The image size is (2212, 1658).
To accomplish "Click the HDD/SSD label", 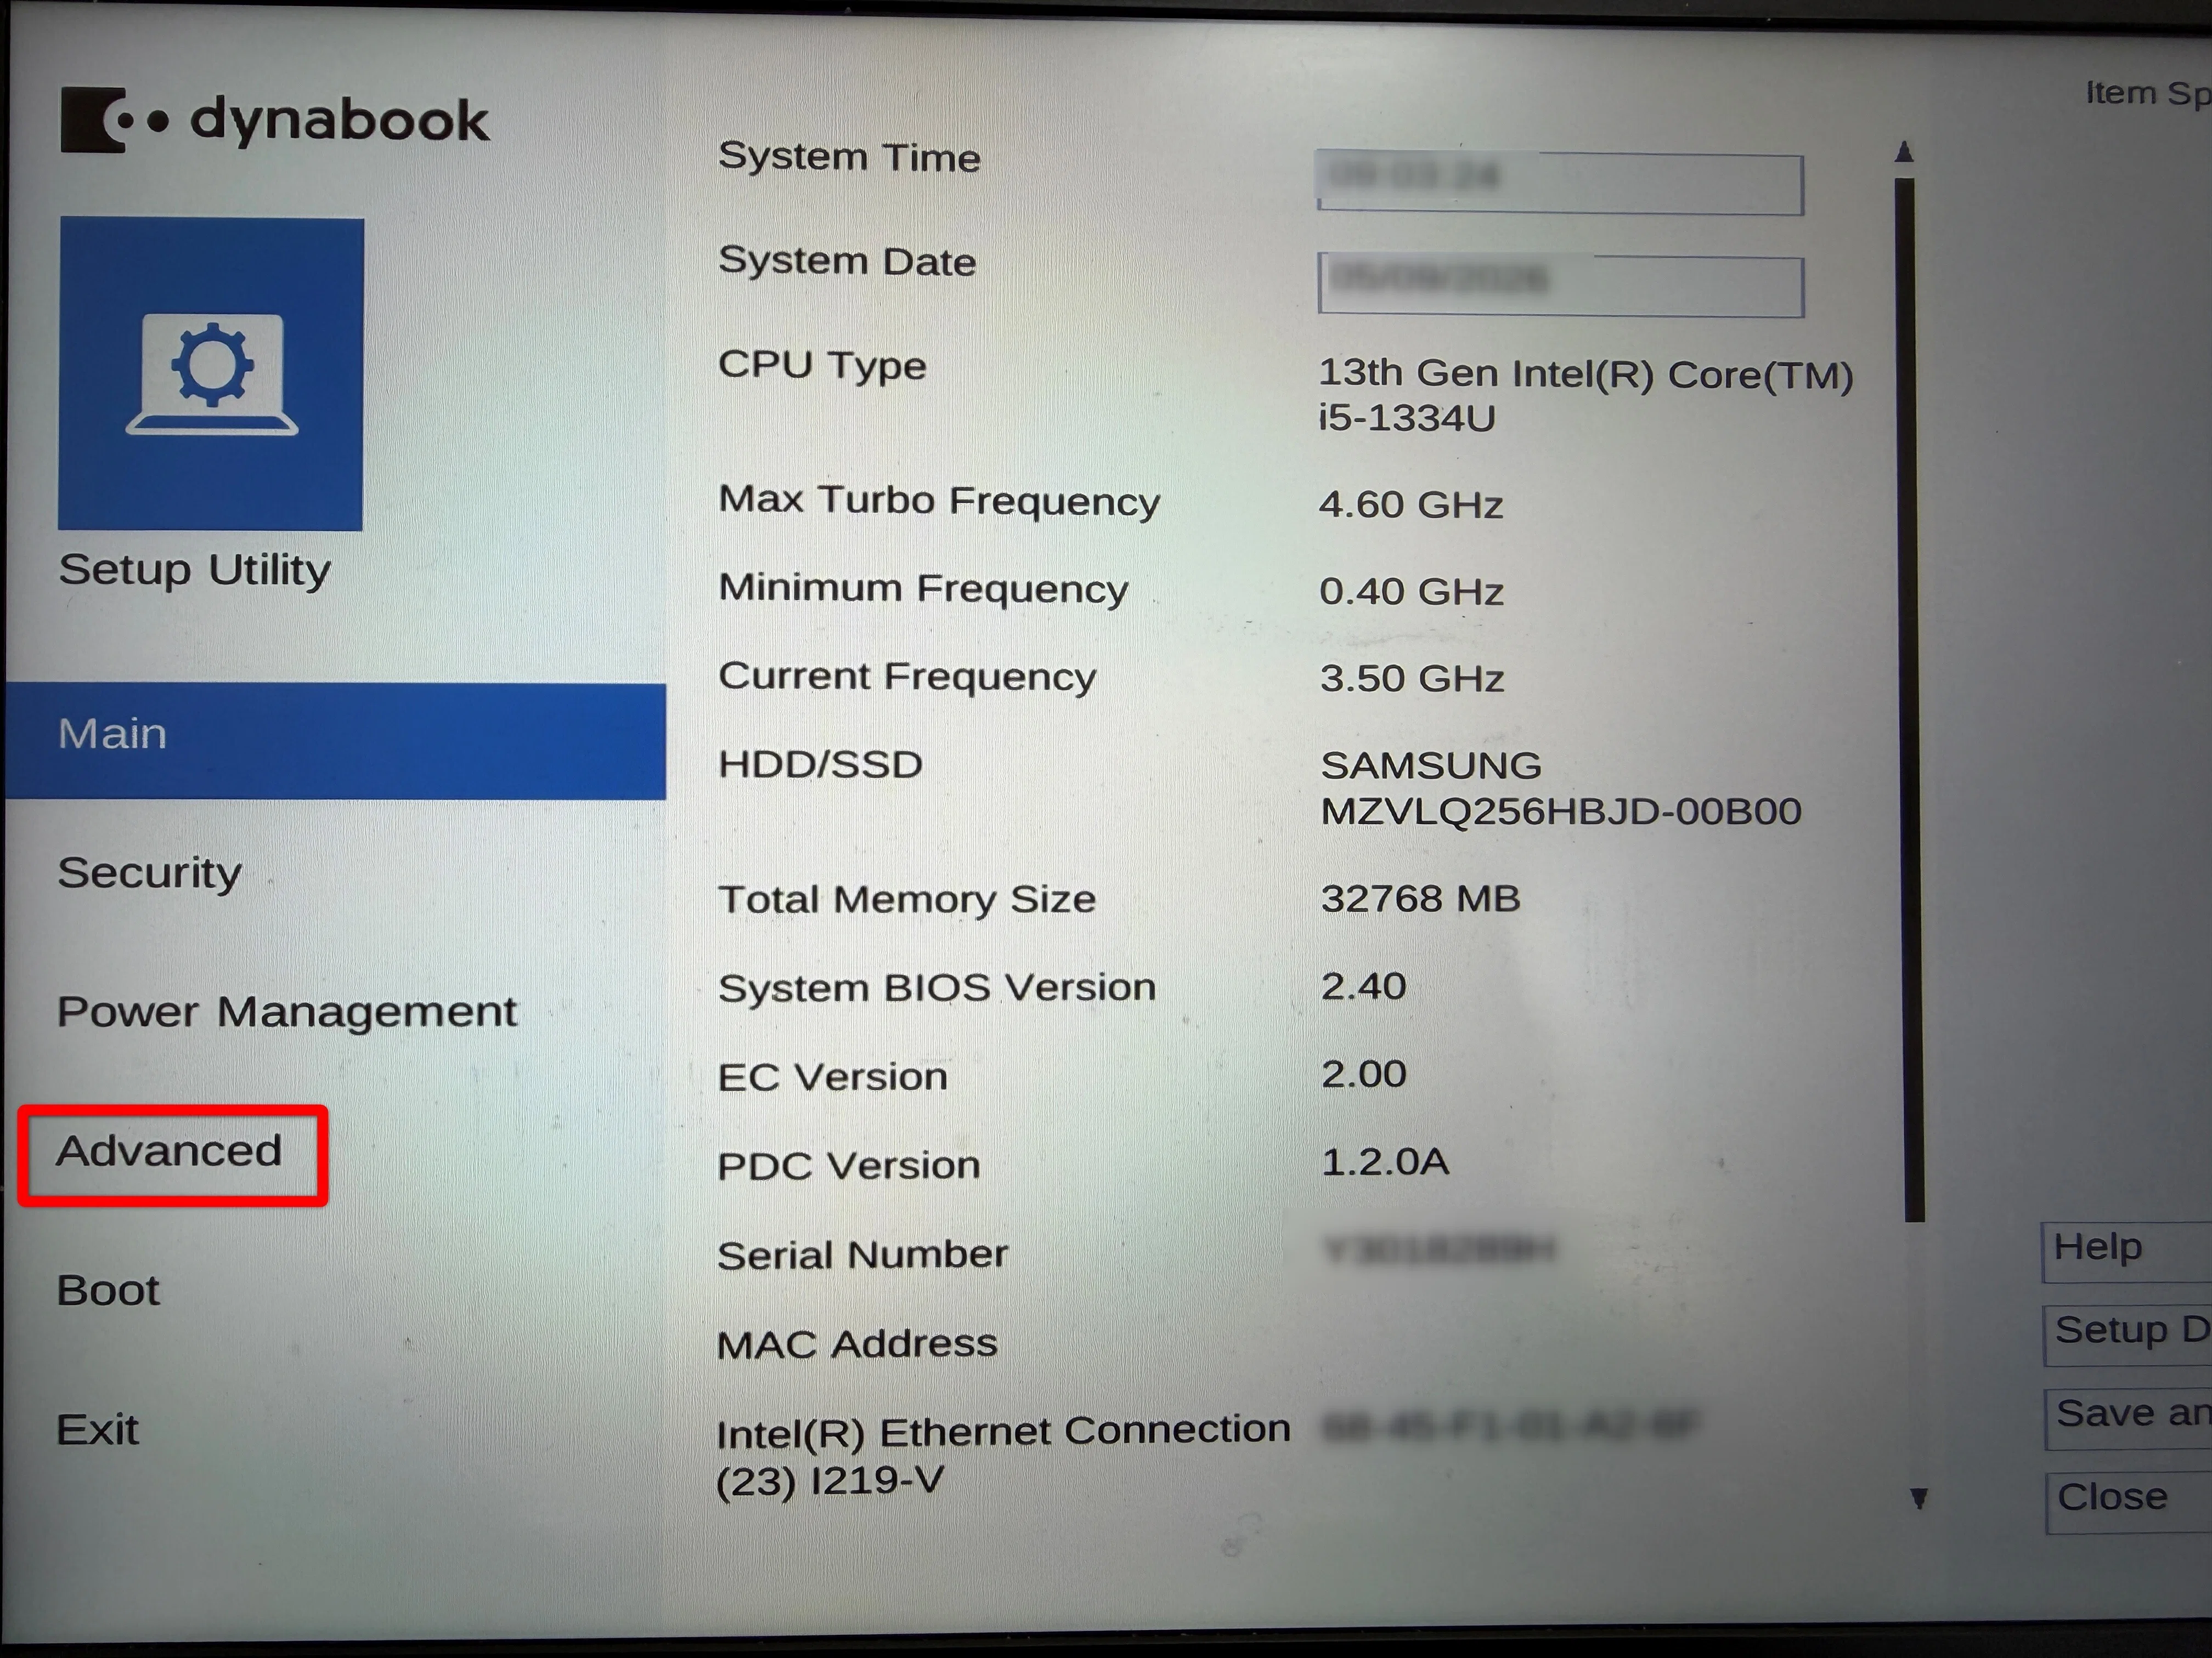I will click(820, 764).
